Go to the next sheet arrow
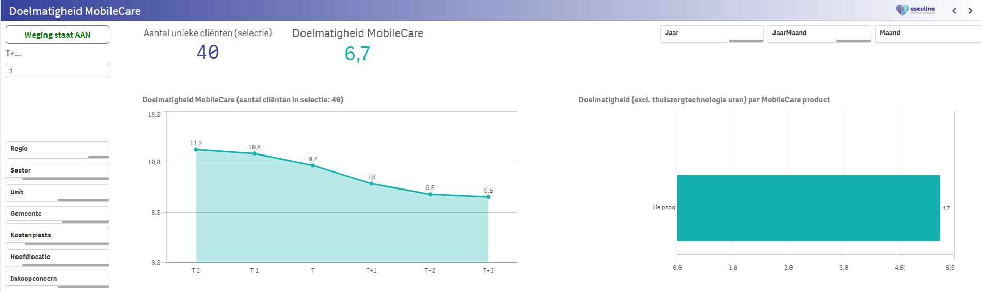This screenshot has width=981, height=292. (x=970, y=11)
